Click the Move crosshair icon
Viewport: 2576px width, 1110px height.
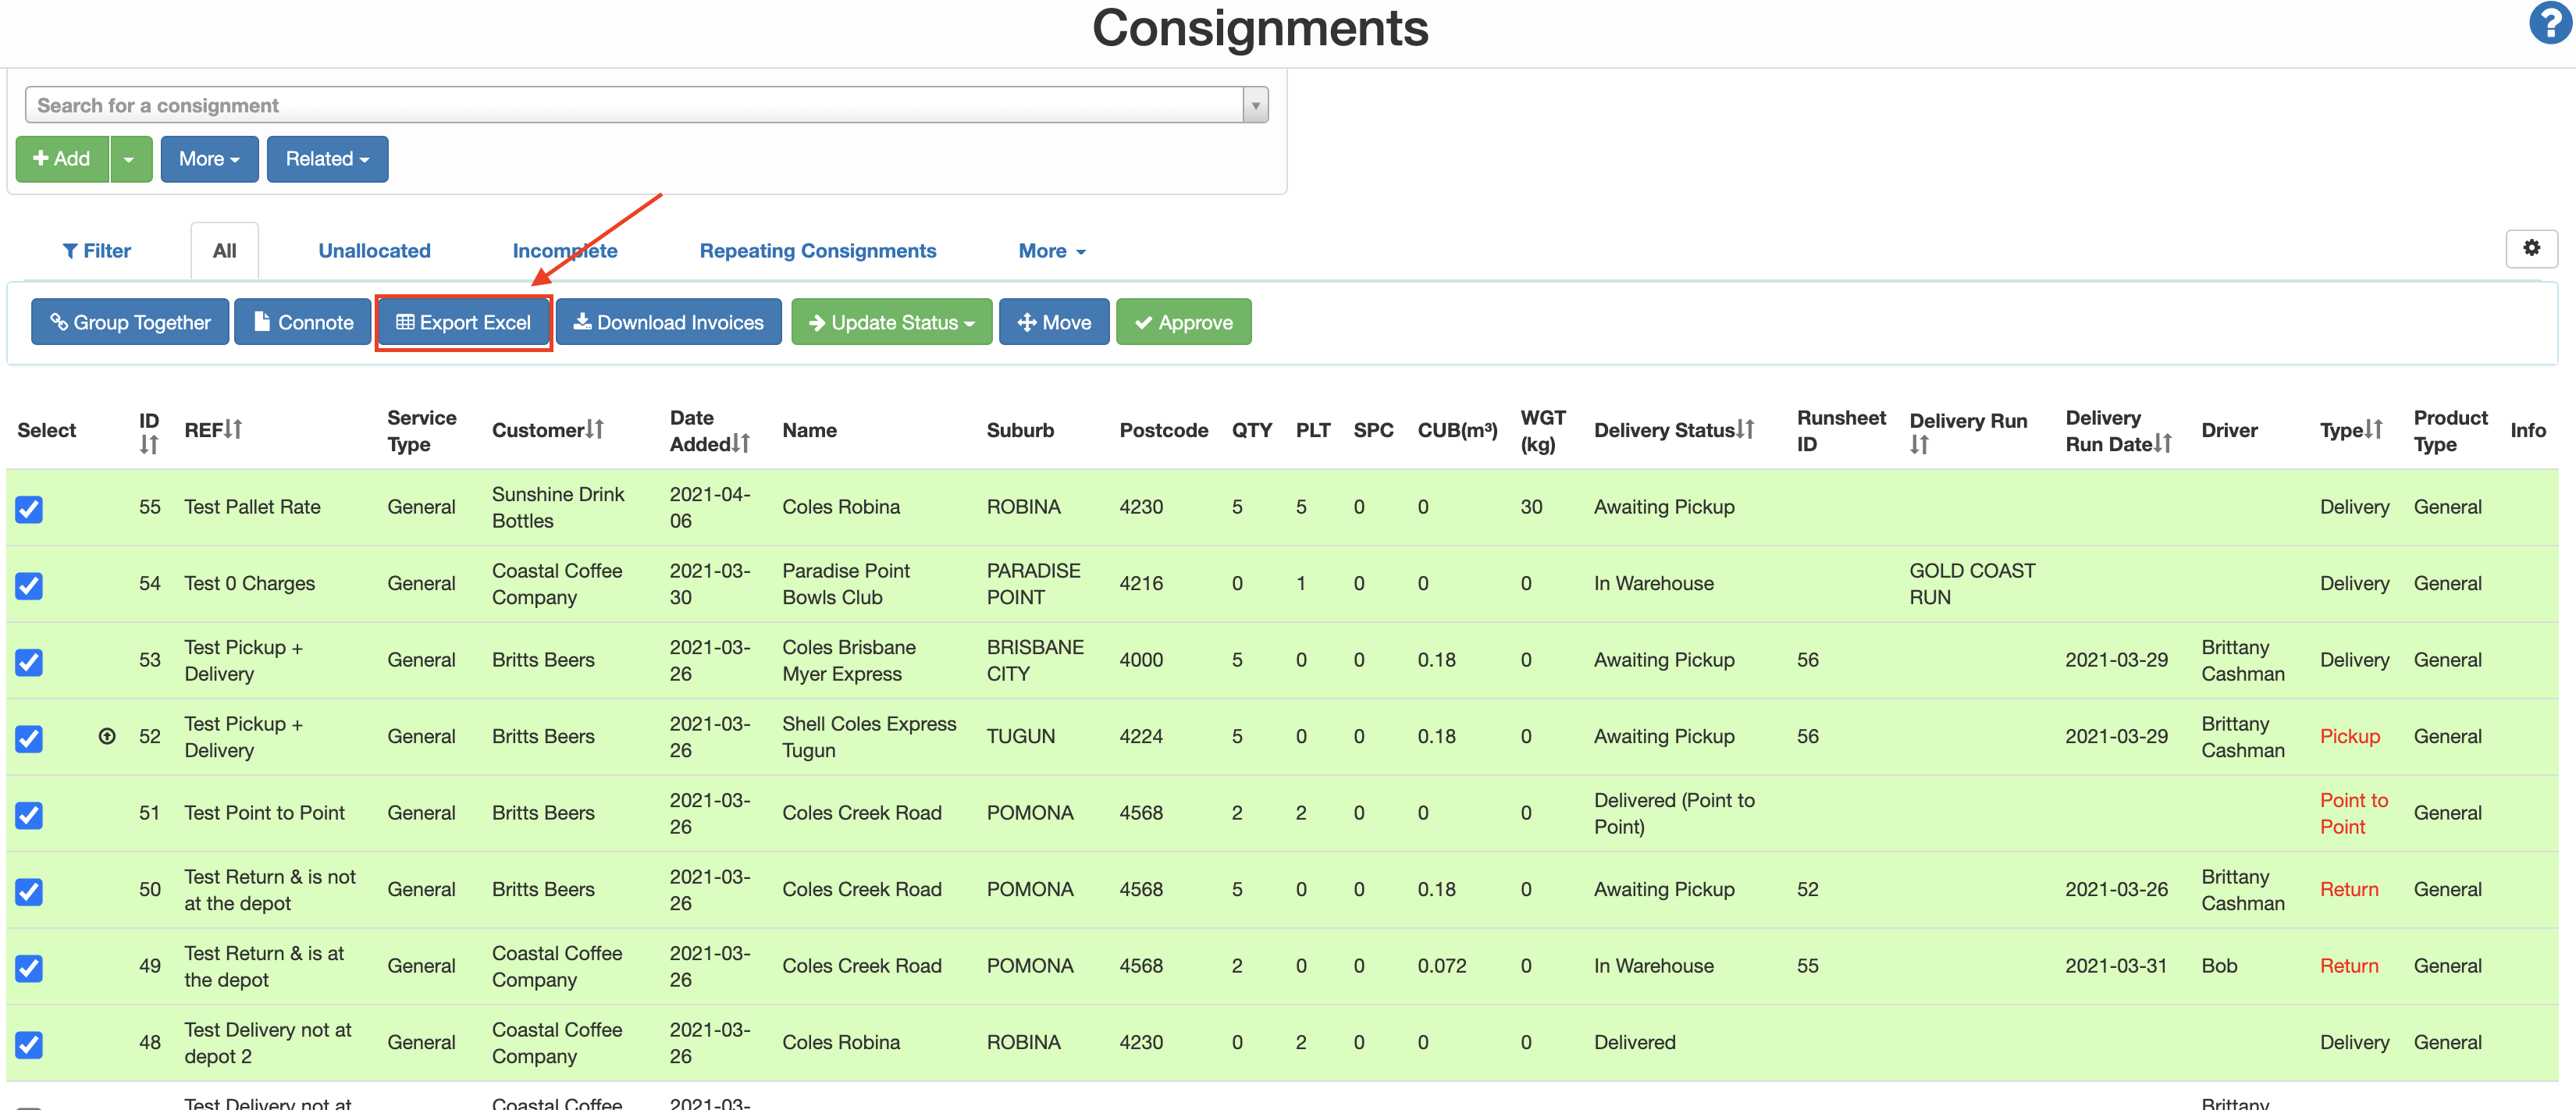click(1027, 322)
